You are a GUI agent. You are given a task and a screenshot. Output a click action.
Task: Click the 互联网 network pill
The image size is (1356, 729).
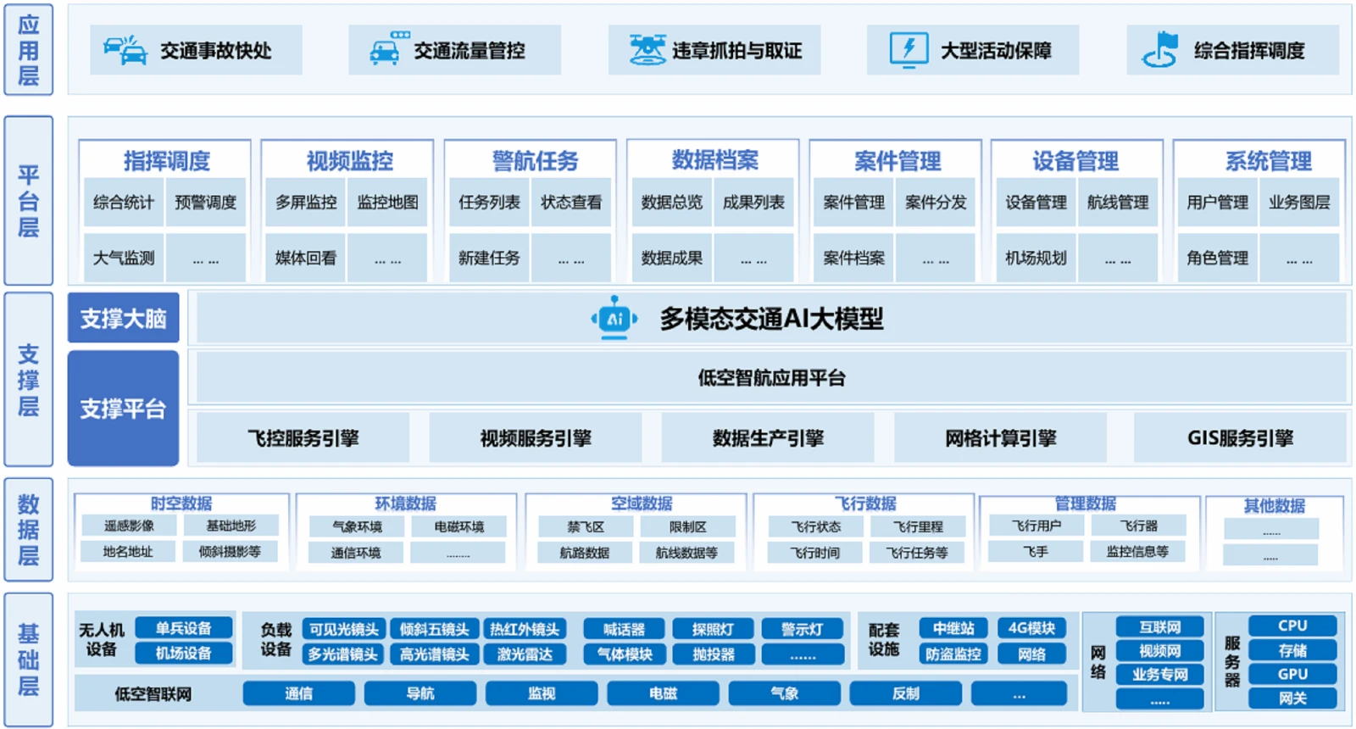pyautogui.click(x=1159, y=626)
